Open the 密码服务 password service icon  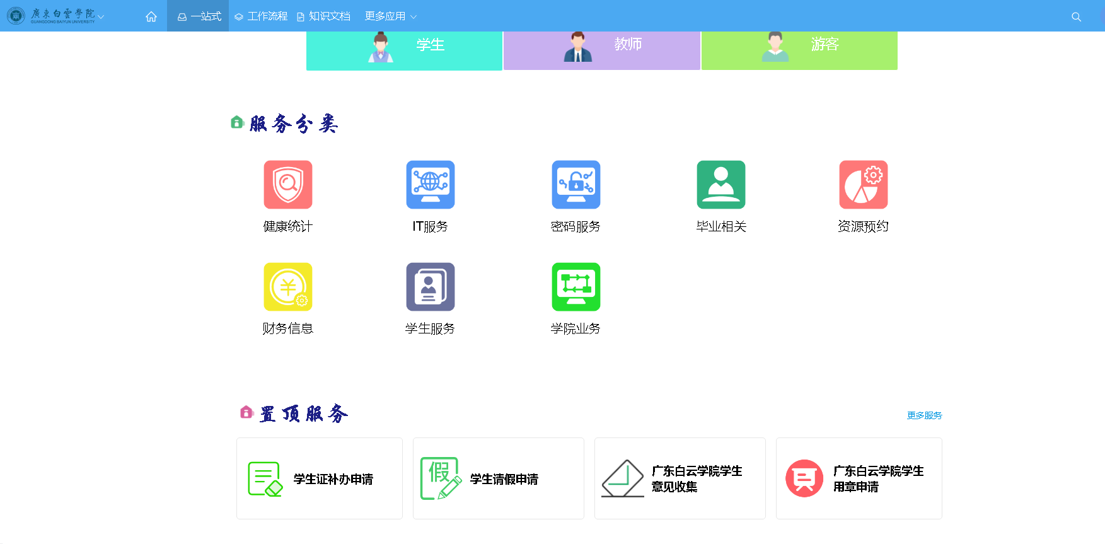(576, 185)
